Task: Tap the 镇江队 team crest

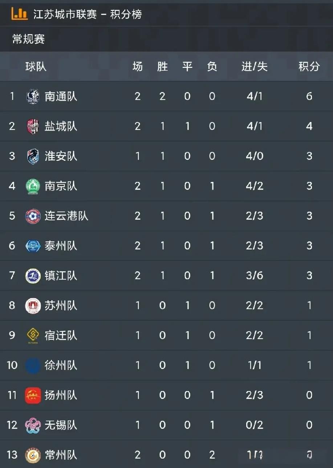Action: point(33,276)
